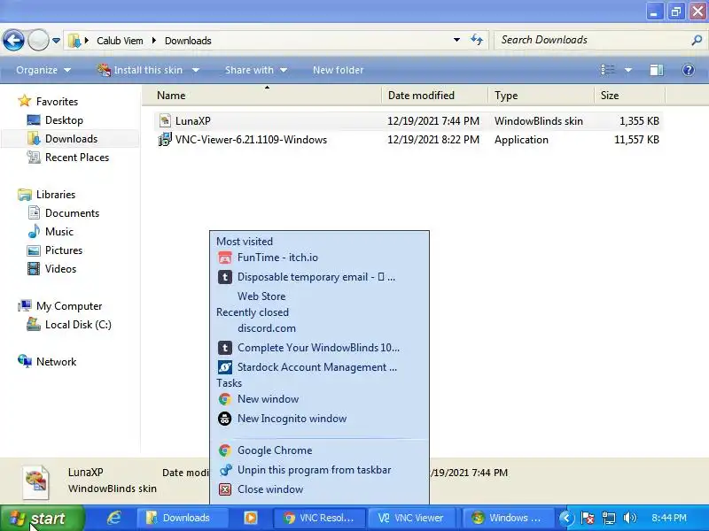The image size is (709, 531).
Task: Select the LunaXP file icon in list
Action: [x=165, y=120]
